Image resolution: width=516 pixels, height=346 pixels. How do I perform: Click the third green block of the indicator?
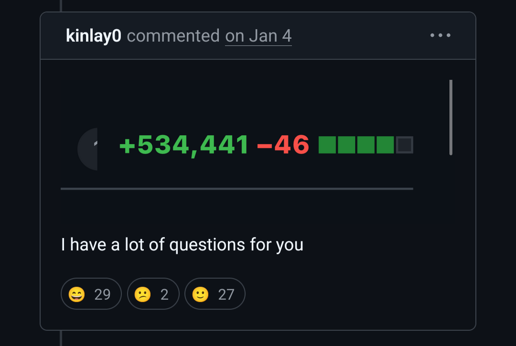point(366,145)
